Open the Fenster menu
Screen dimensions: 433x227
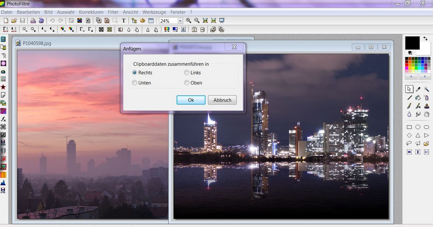178,12
